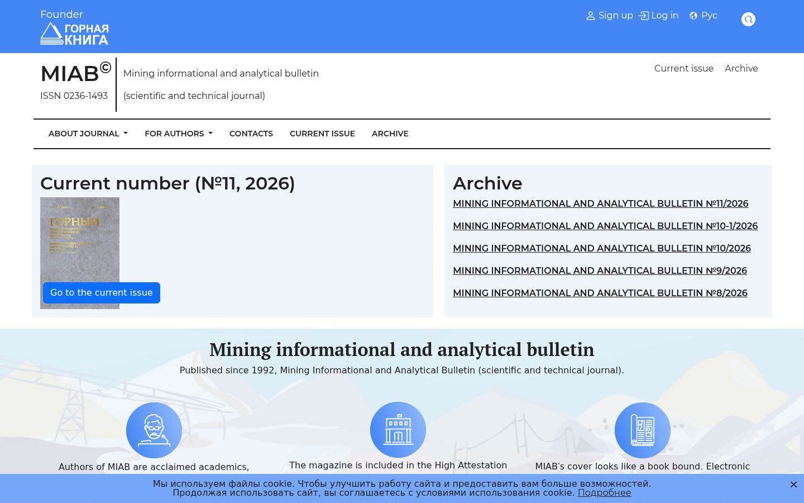Switch language via the globe icon
Viewport: 804px width, 503px height.
pyautogui.click(x=693, y=16)
